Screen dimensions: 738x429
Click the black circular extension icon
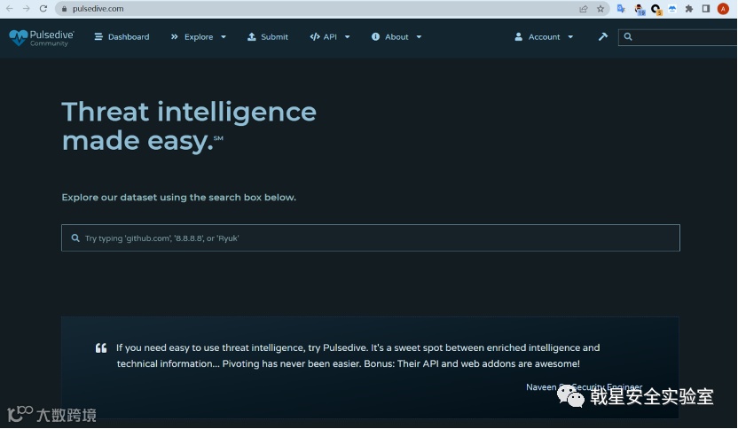[x=656, y=9]
